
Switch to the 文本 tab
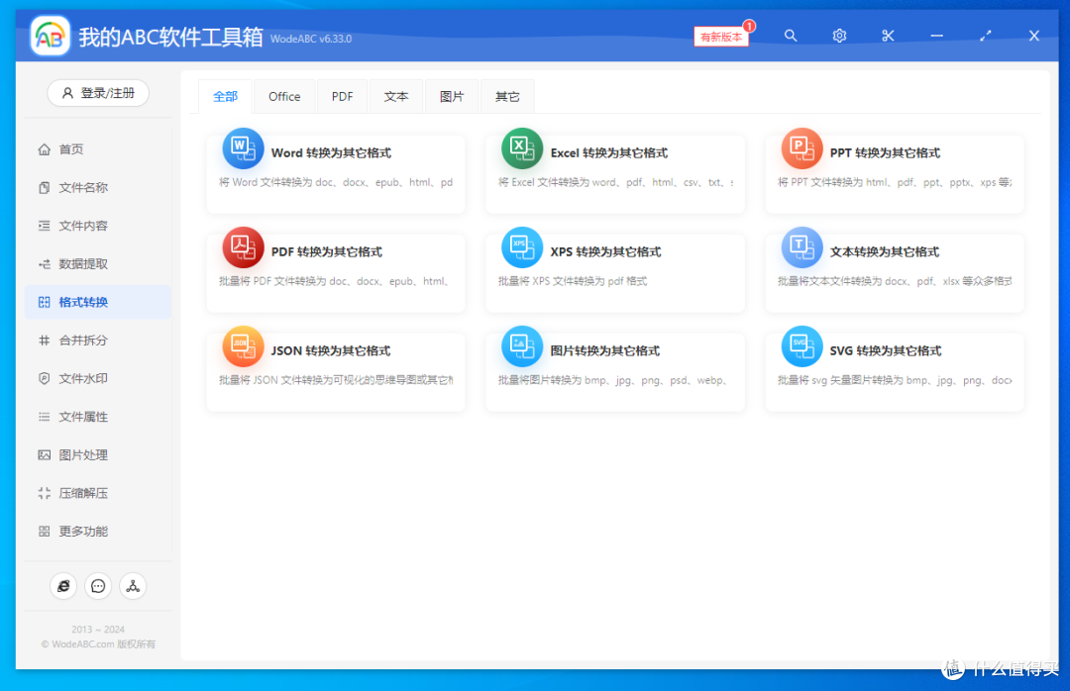pyautogui.click(x=395, y=96)
